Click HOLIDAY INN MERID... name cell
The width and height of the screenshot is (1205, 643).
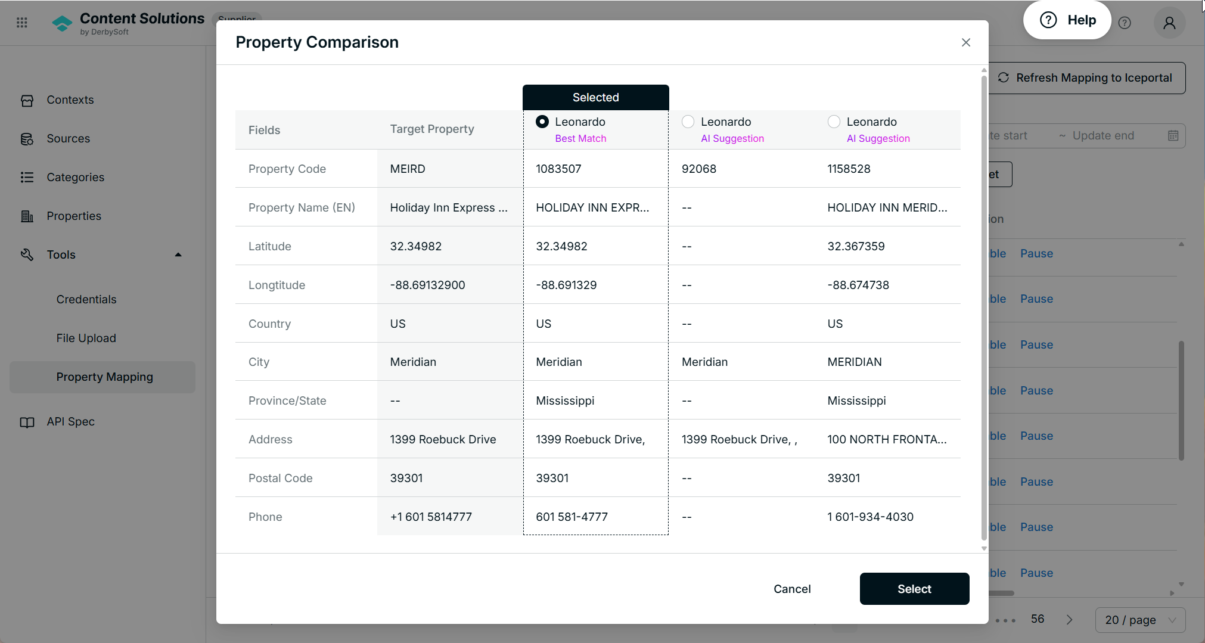887,208
